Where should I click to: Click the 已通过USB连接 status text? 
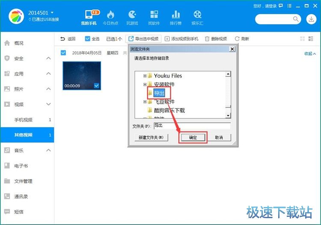coord(45,19)
